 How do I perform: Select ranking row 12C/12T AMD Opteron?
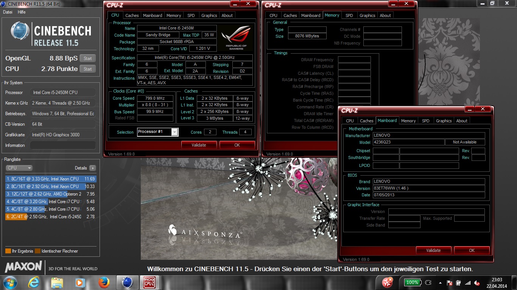(x=51, y=194)
